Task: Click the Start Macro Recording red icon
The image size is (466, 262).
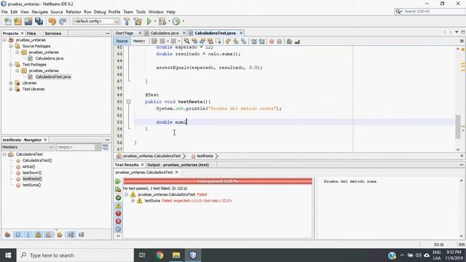Action: [272, 41]
